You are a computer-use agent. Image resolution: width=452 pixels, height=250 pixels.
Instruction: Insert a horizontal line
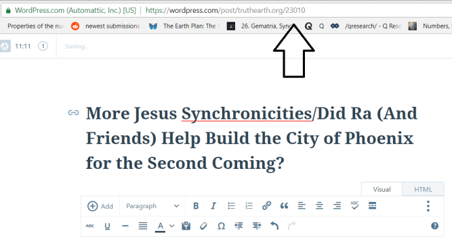(125, 226)
